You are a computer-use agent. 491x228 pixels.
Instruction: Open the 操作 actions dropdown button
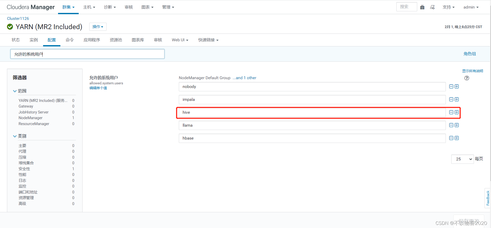point(98,27)
